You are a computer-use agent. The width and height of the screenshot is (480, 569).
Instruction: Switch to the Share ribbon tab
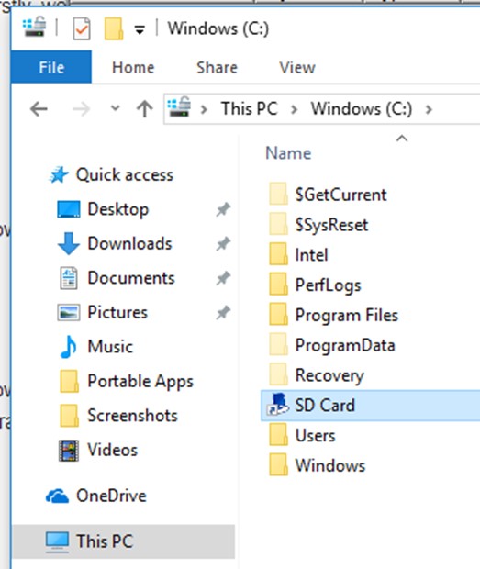click(217, 68)
